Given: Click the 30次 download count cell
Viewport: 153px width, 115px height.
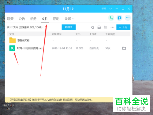Looking at the screenshot, I should tap(108, 48).
